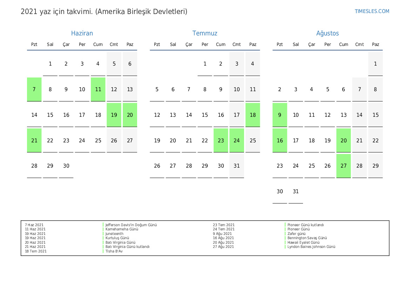Select the Lyndon Baines Johnson Günü entry
410x290 pixels.
tap(311, 247)
